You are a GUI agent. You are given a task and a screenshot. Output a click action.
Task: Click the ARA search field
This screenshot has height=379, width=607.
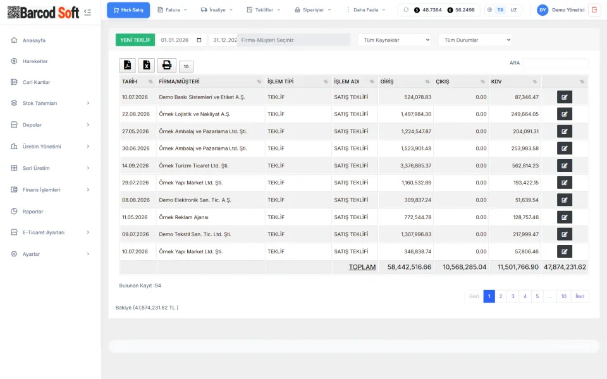coord(555,63)
